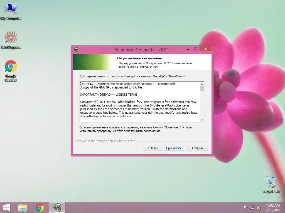Select the Notepad++ installer taskbar item
The height and width of the screenshot is (213, 285).
click(x=57, y=207)
